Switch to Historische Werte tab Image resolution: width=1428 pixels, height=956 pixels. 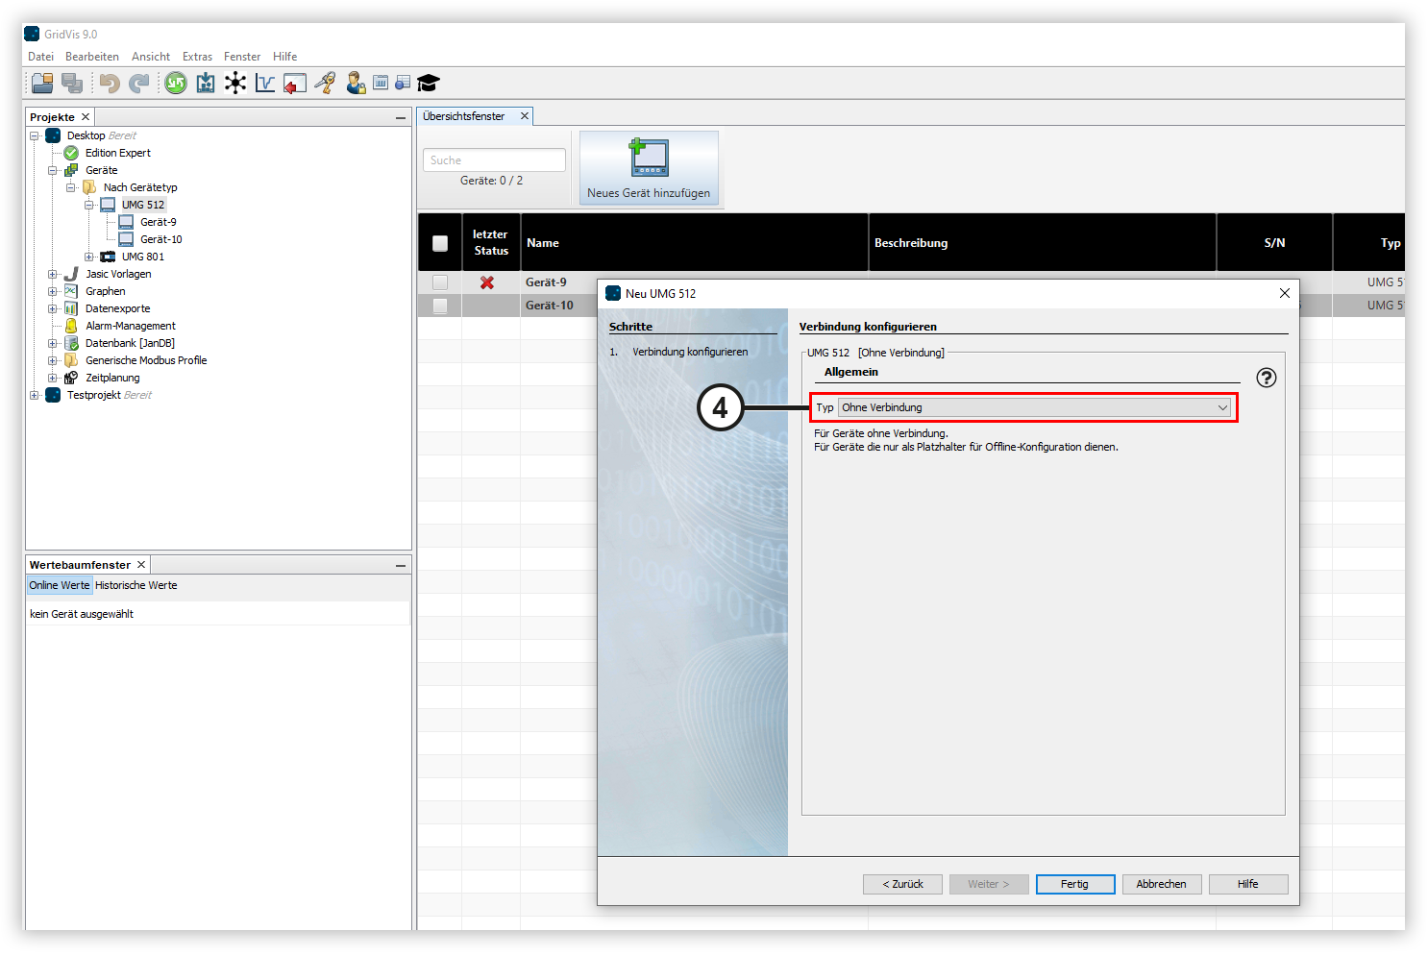pyautogui.click(x=136, y=585)
